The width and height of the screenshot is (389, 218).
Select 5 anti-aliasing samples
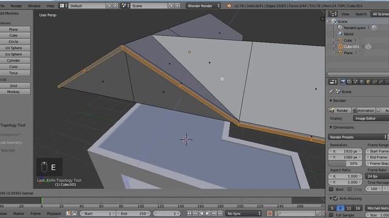coord(332,208)
